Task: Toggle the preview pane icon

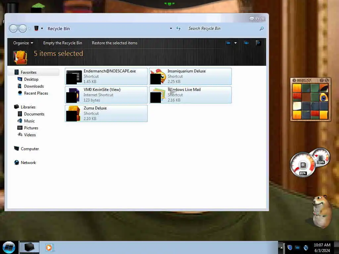Action: (246, 43)
